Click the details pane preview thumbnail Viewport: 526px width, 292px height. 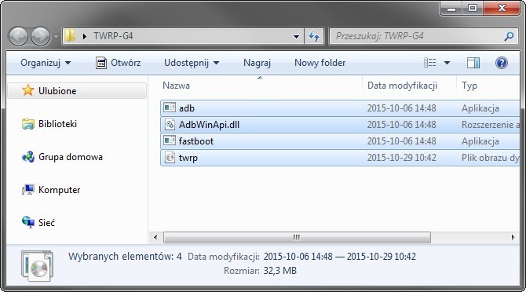point(37,265)
